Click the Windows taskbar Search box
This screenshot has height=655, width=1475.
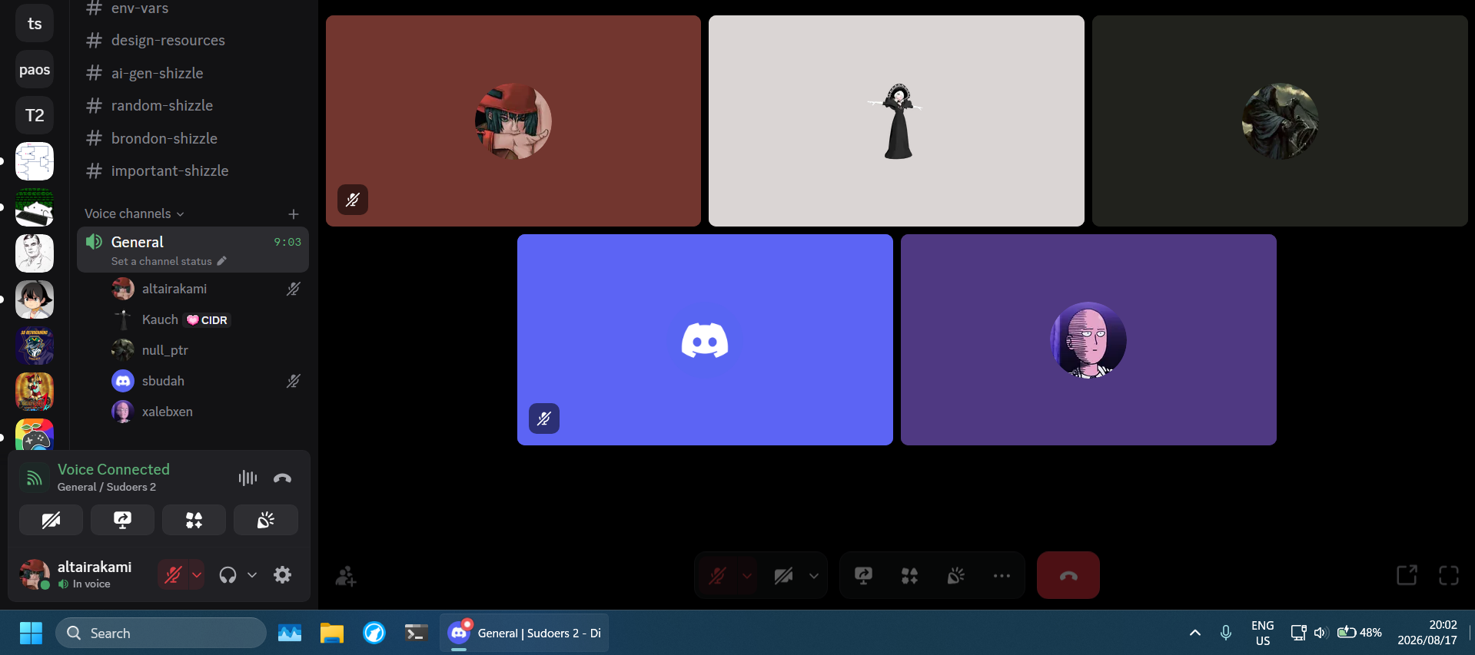[161, 633]
